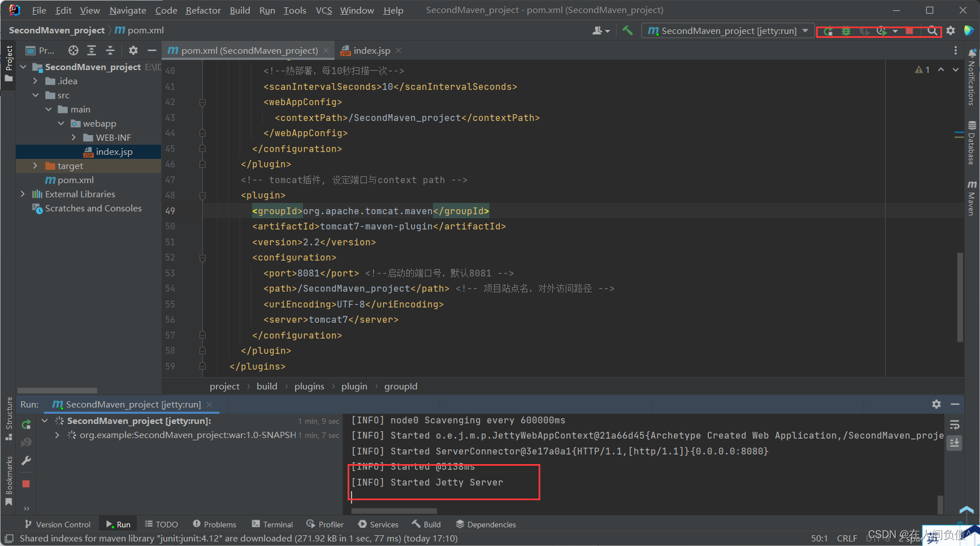
Task: Open the Project view selector dropdown
Action: coord(41,50)
